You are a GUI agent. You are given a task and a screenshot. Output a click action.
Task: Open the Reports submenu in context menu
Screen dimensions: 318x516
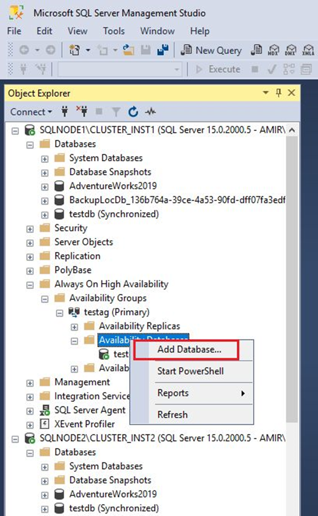pos(199,393)
